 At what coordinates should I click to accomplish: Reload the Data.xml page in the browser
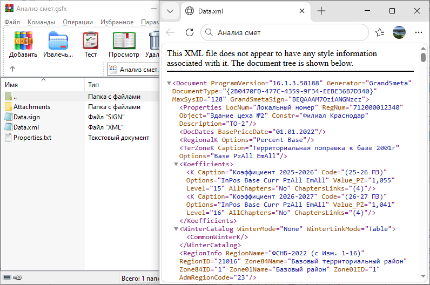pyautogui.click(x=190, y=32)
